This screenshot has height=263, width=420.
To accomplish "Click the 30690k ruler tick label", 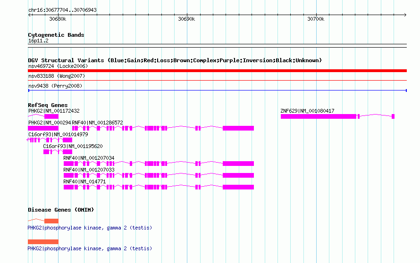I will (x=186, y=19).
